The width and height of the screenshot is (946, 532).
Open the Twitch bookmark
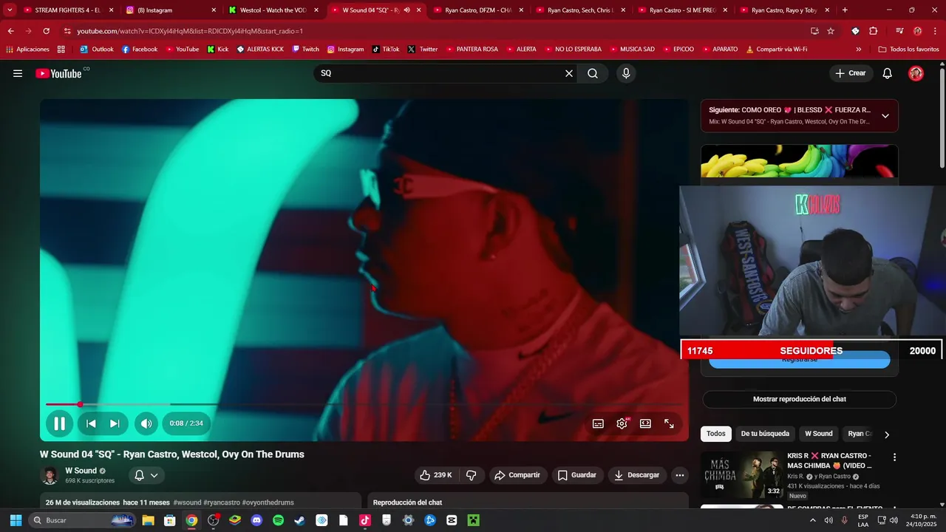pos(306,50)
